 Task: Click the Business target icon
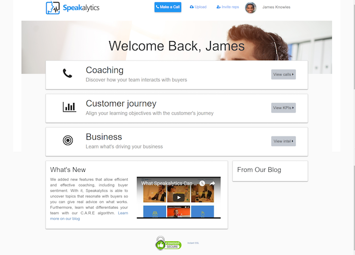pyautogui.click(x=67, y=140)
